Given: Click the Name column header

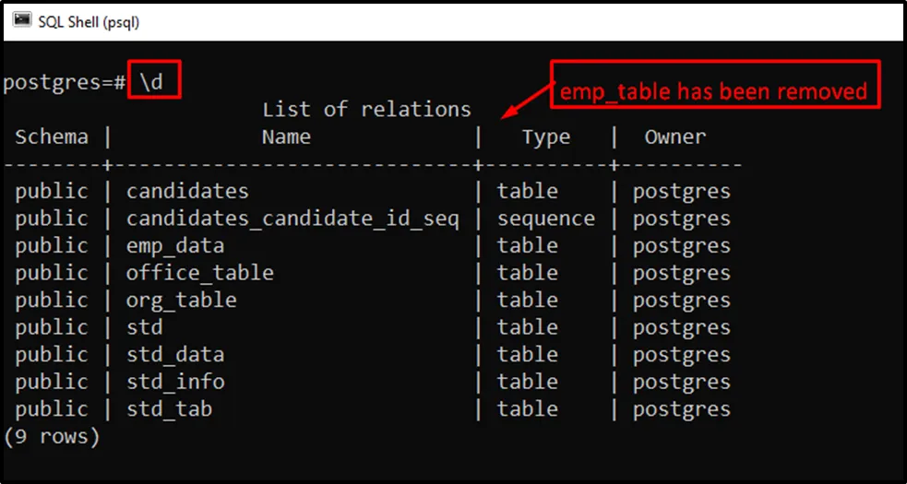Looking at the screenshot, I should point(286,137).
